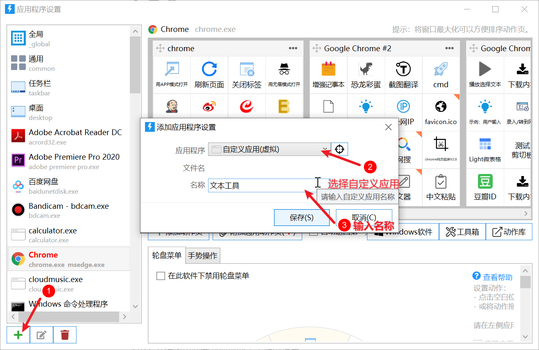The image size is (539, 350).
Task: Open the Google Chrome #2 three-dots menu
Action: (x=450, y=48)
